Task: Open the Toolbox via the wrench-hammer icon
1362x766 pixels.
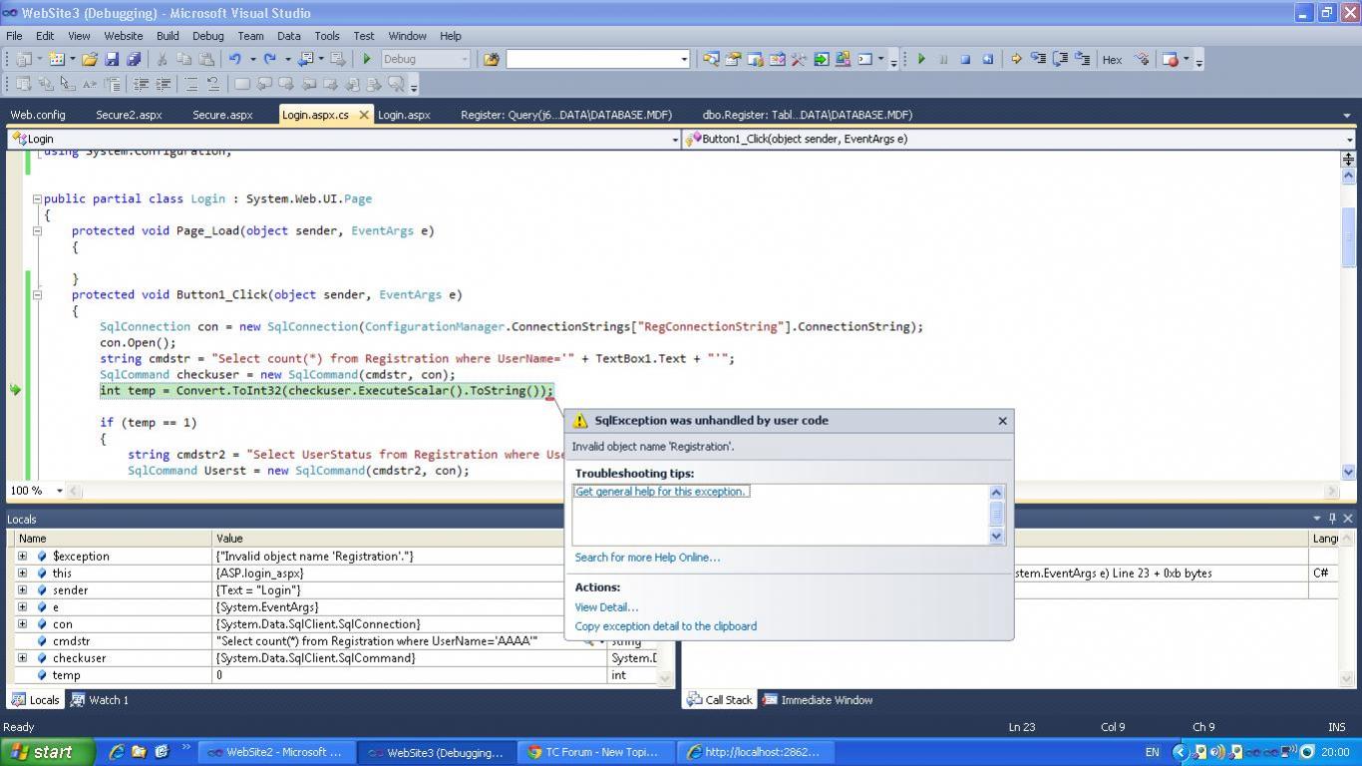Action: click(799, 59)
